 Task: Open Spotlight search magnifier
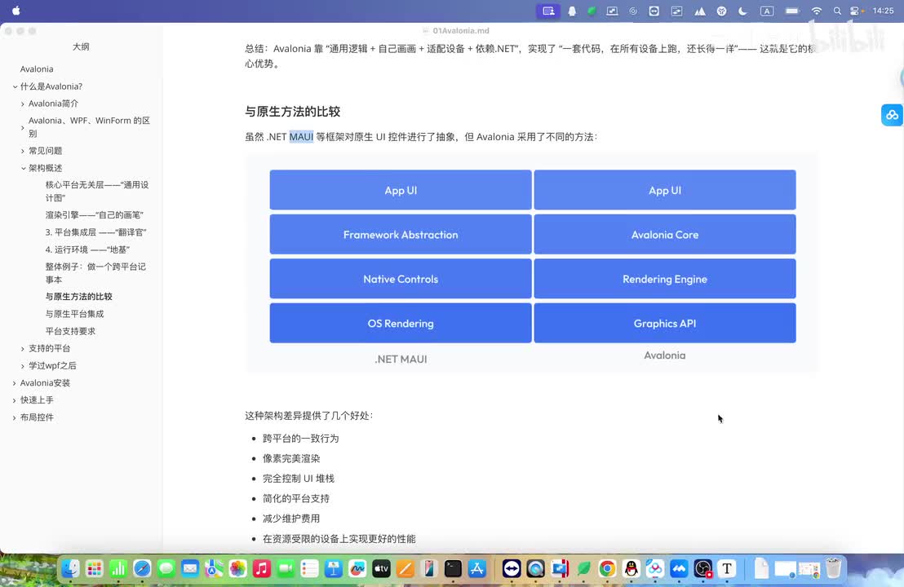[836, 11]
